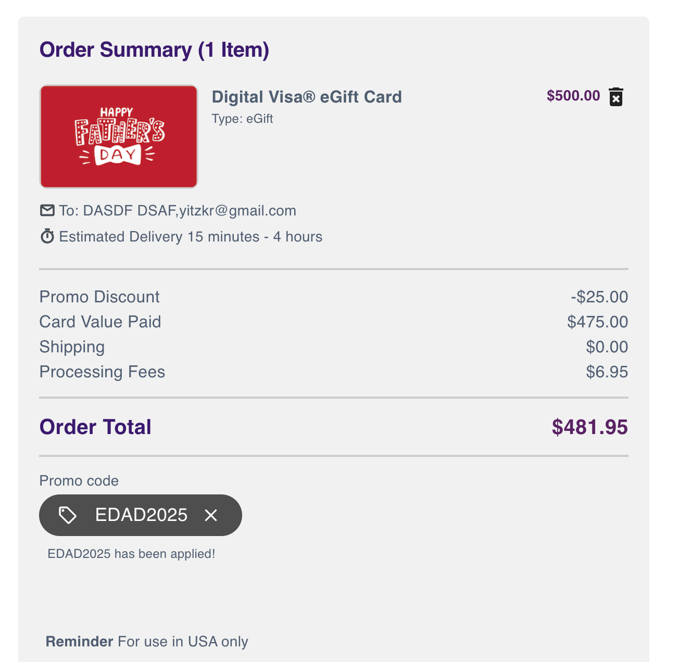The height and width of the screenshot is (662, 678).
Task: Click the Processing Fees label
Action: [102, 372]
